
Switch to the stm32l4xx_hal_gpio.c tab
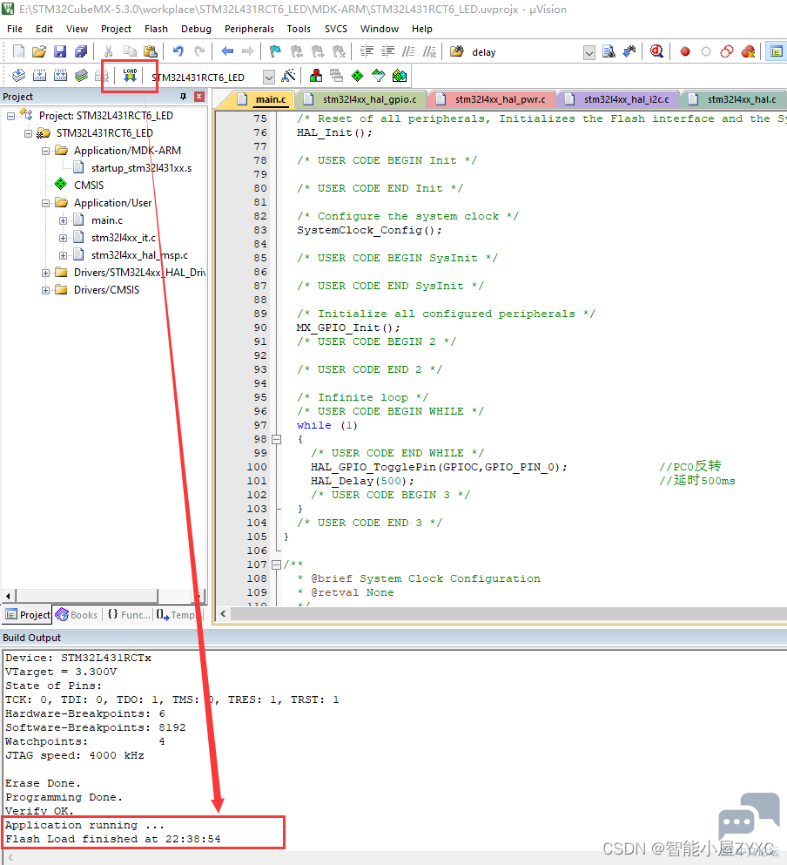pos(362,99)
